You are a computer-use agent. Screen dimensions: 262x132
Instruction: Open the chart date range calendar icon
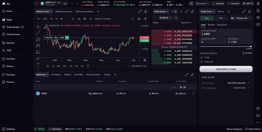tap(88, 66)
